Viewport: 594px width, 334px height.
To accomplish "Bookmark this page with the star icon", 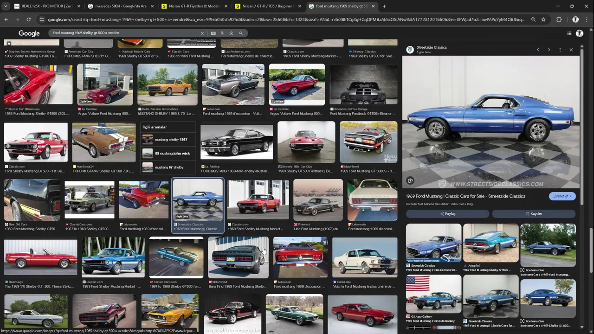I will [x=543, y=19].
